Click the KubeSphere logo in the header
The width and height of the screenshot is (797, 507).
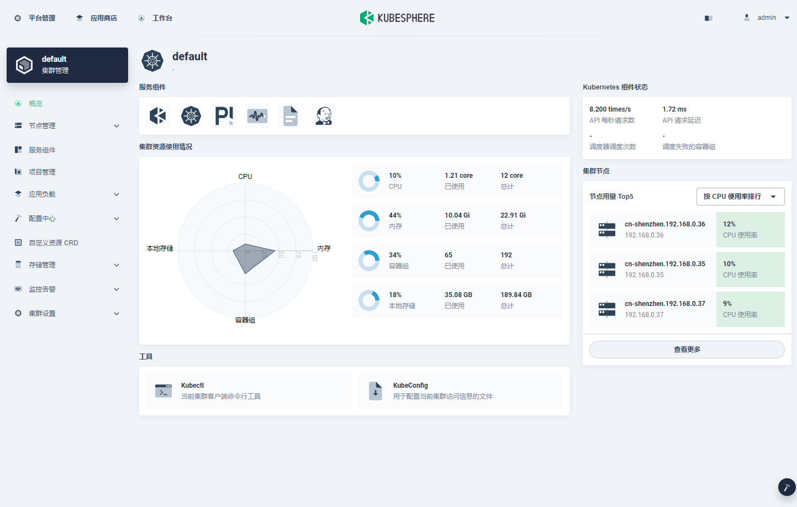coord(397,18)
